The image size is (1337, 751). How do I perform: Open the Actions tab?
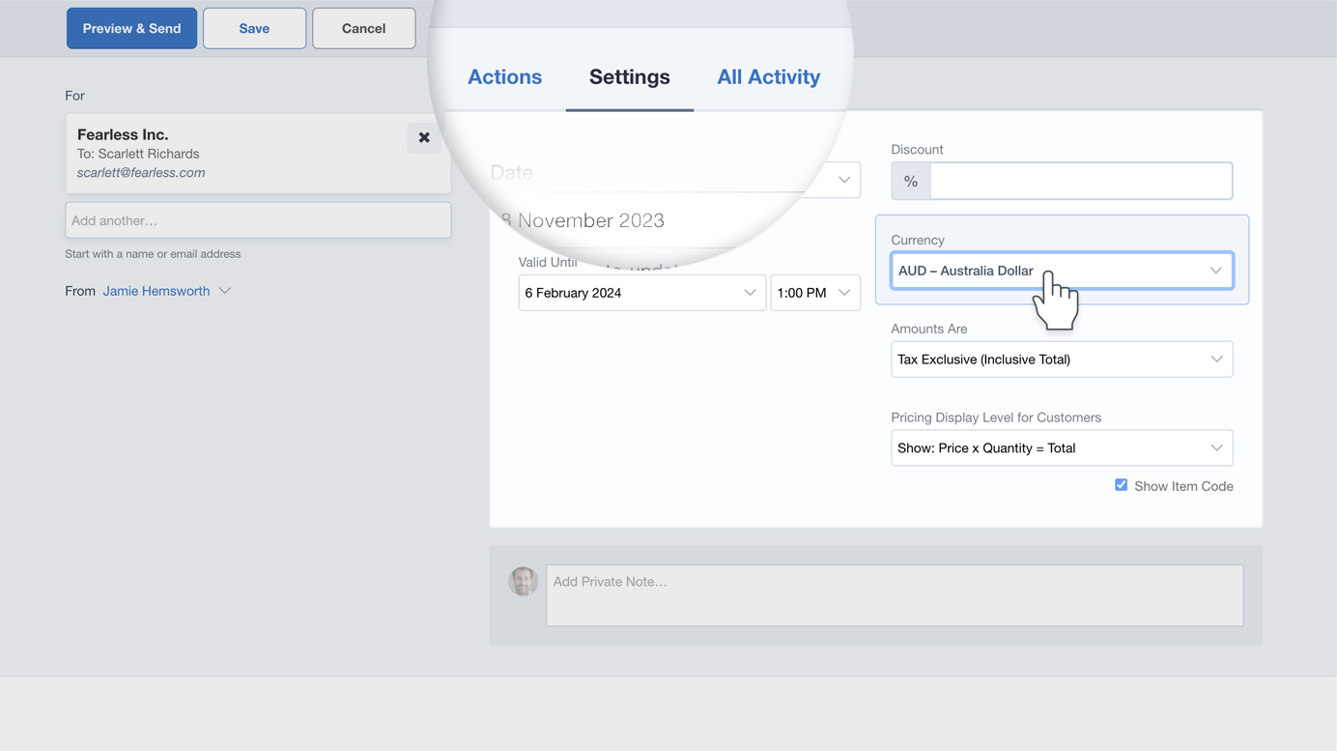coord(504,76)
